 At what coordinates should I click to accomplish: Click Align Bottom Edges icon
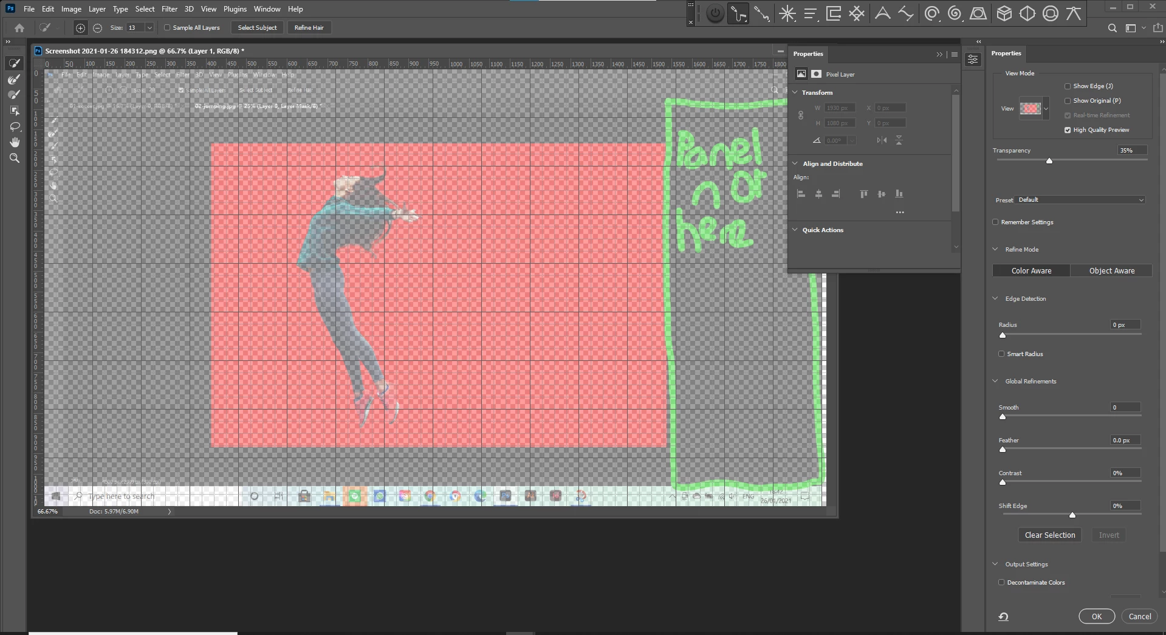tap(899, 194)
